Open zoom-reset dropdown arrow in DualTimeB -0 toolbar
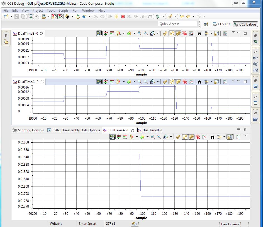Viewport: 263px width, 227px height. pos(158,33)
